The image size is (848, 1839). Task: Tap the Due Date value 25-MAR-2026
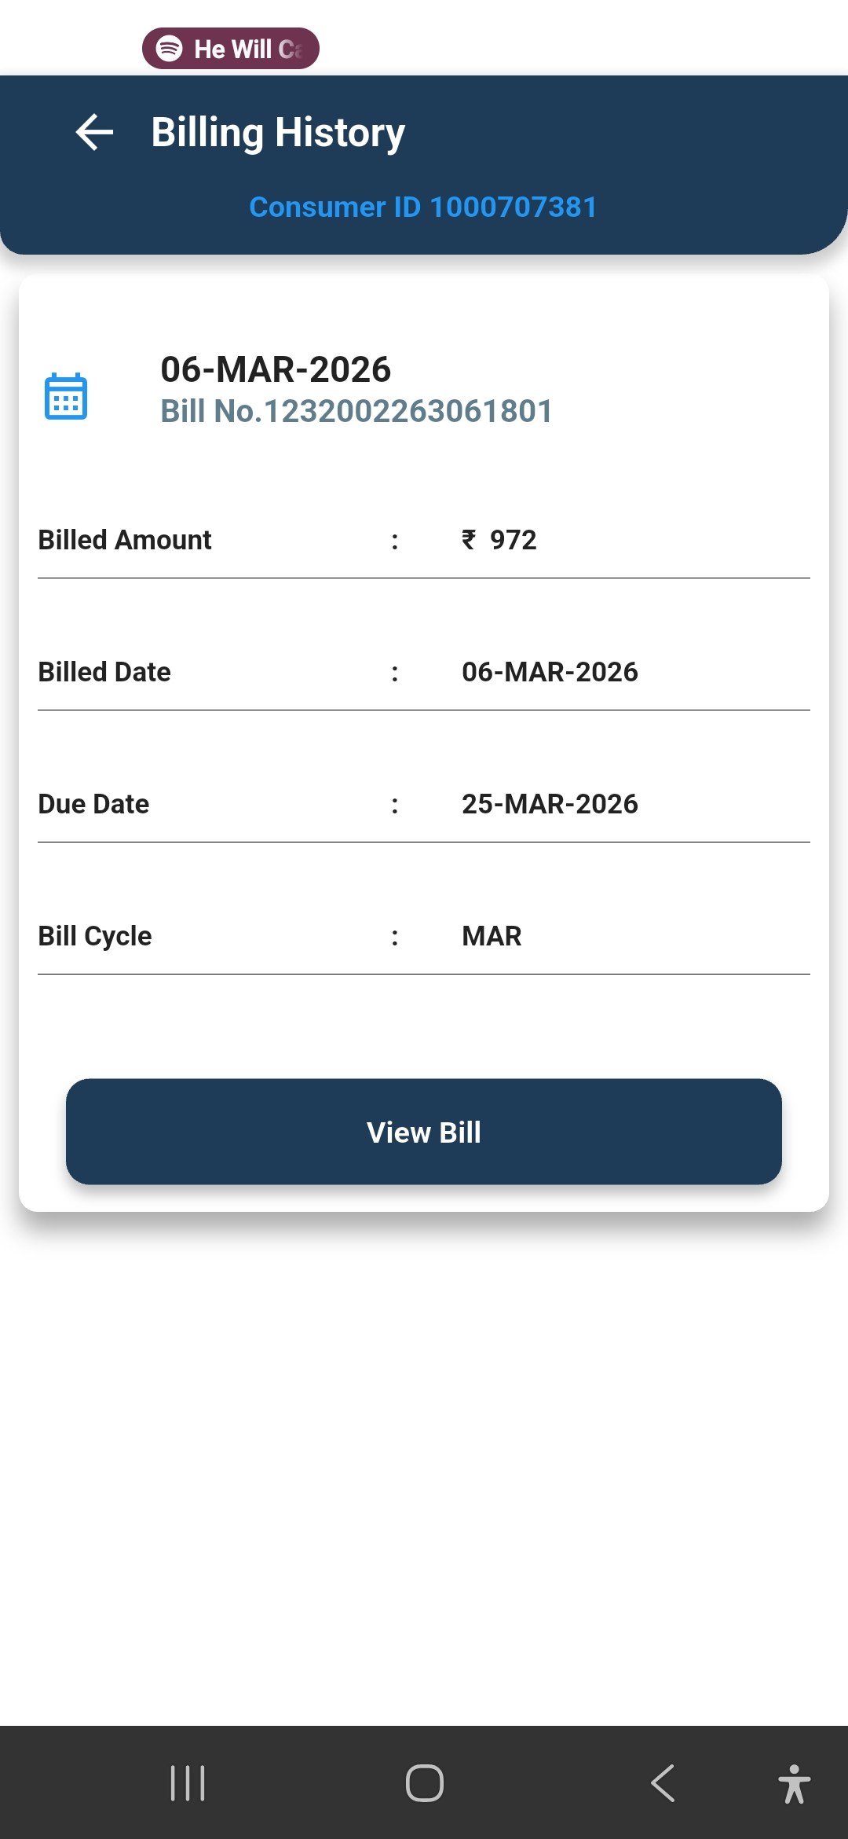point(550,804)
